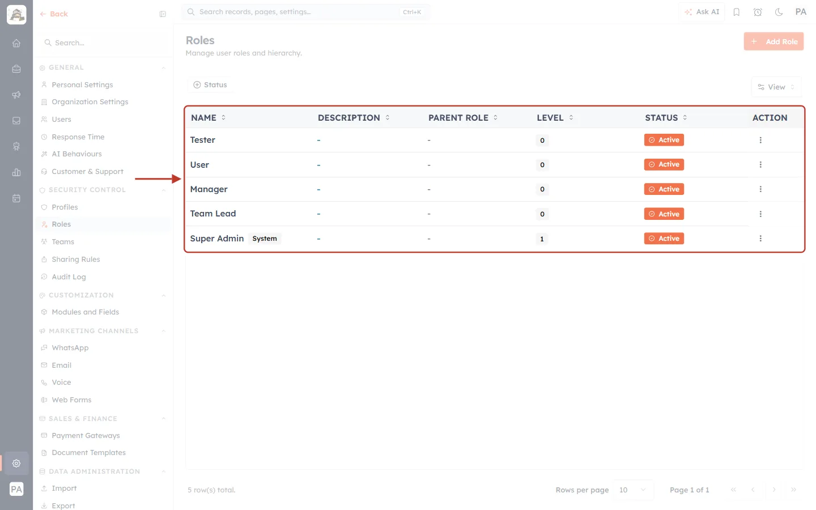Open the Profiles page

click(x=65, y=207)
